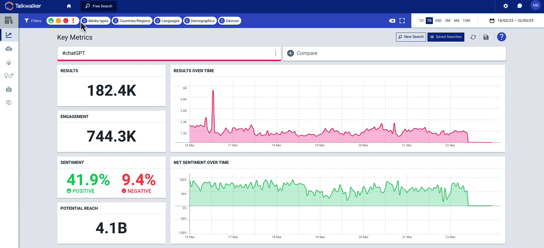
Task: Click the New Search button
Action: point(411,37)
